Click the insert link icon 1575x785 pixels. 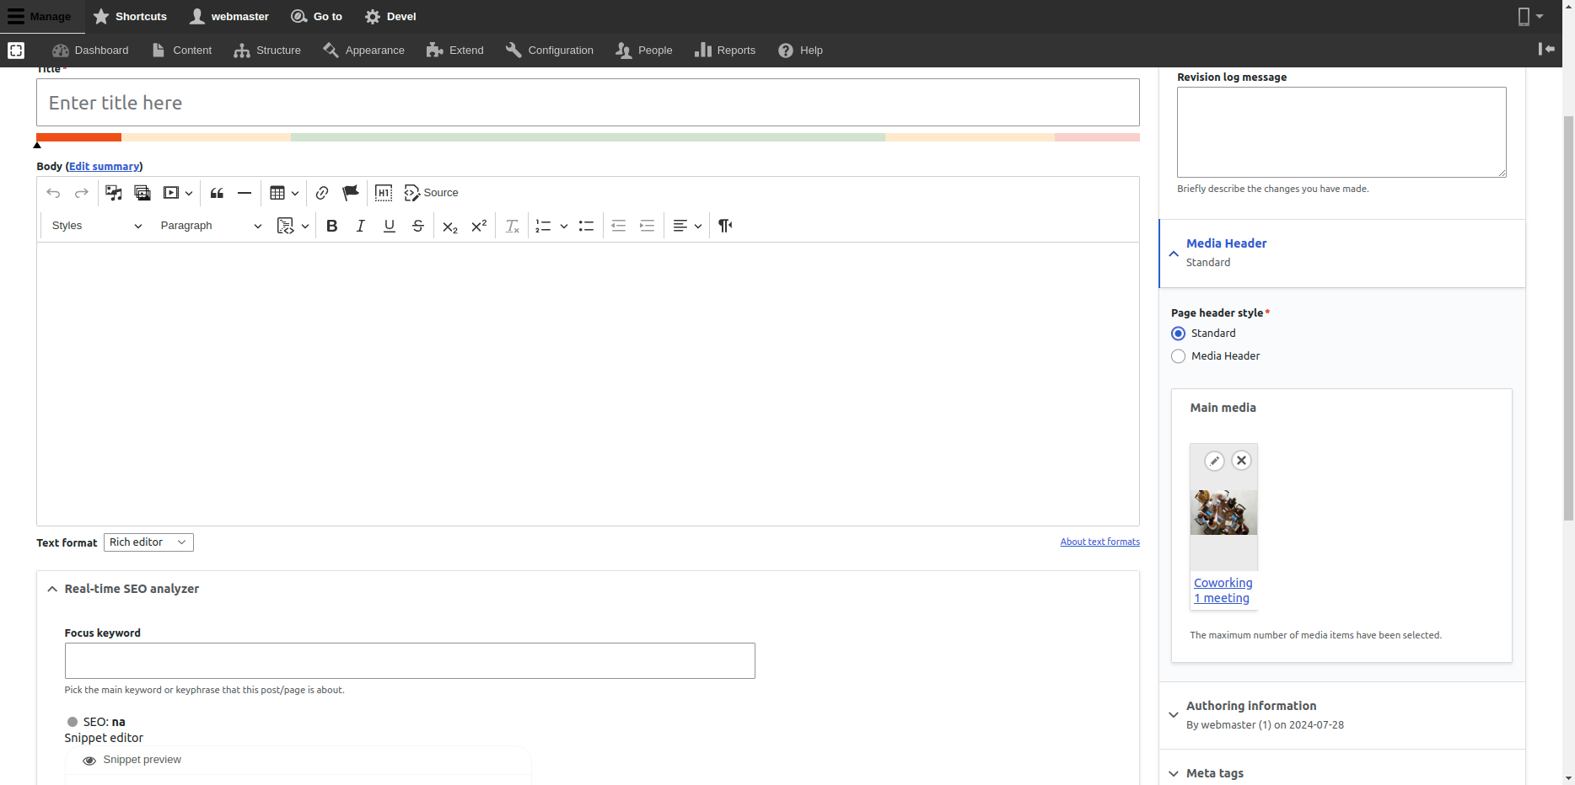[x=322, y=193]
